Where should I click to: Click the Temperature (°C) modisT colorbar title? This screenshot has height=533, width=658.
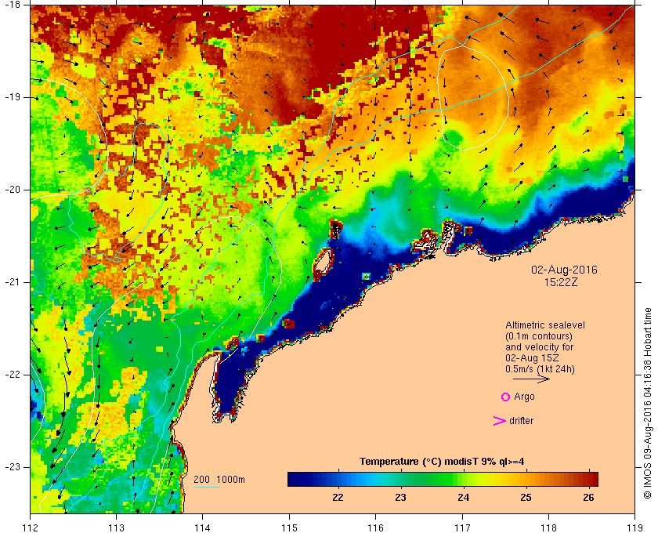click(x=442, y=462)
